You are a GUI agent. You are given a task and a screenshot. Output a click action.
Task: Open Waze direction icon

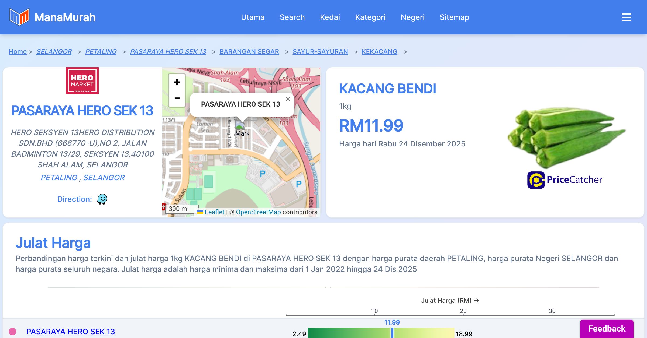(x=102, y=199)
